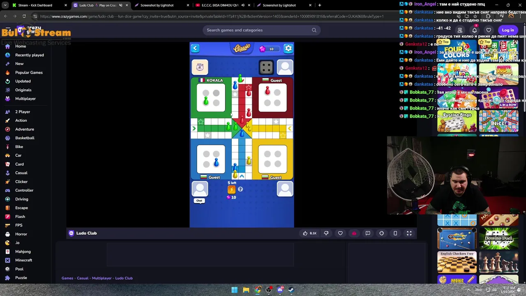Click the Casual breadcrumb link
The width and height of the screenshot is (526, 296).
point(83,278)
